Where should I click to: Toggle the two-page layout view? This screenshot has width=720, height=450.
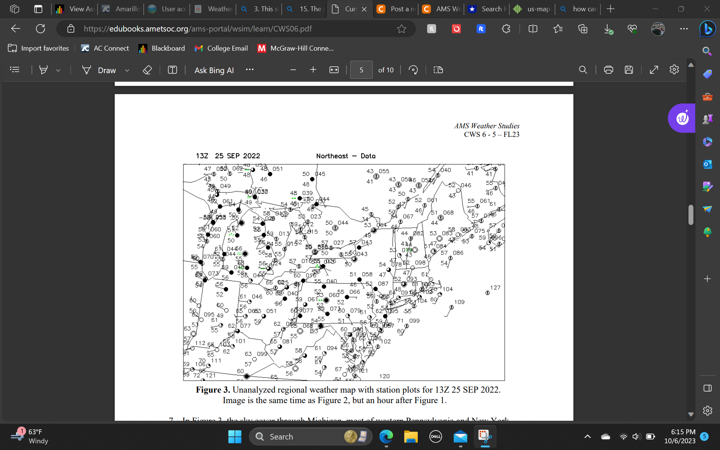tap(438, 70)
